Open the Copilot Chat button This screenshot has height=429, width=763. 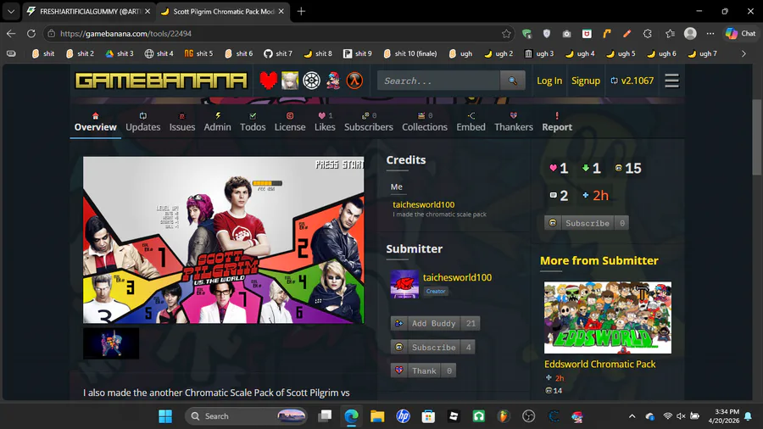(741, 34)
